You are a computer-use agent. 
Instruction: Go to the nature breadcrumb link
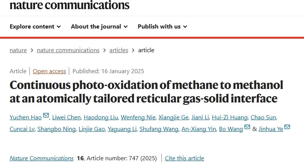pyautogui.click(x=18, y=50)
